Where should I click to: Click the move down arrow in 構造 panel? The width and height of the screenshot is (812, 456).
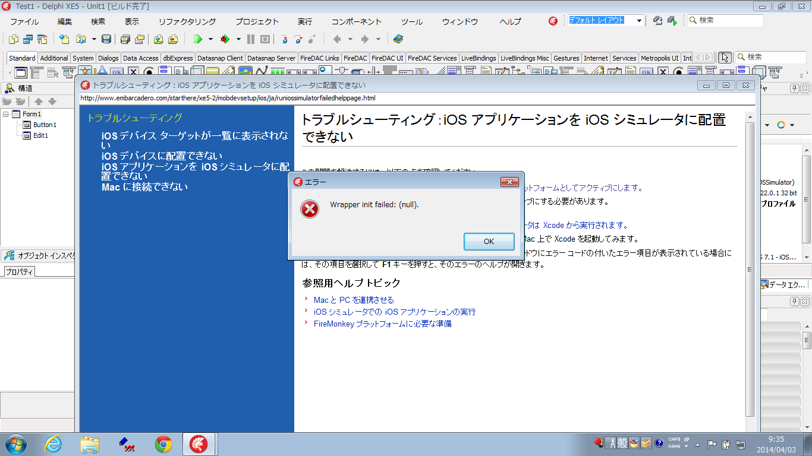(x=52, y=102)
